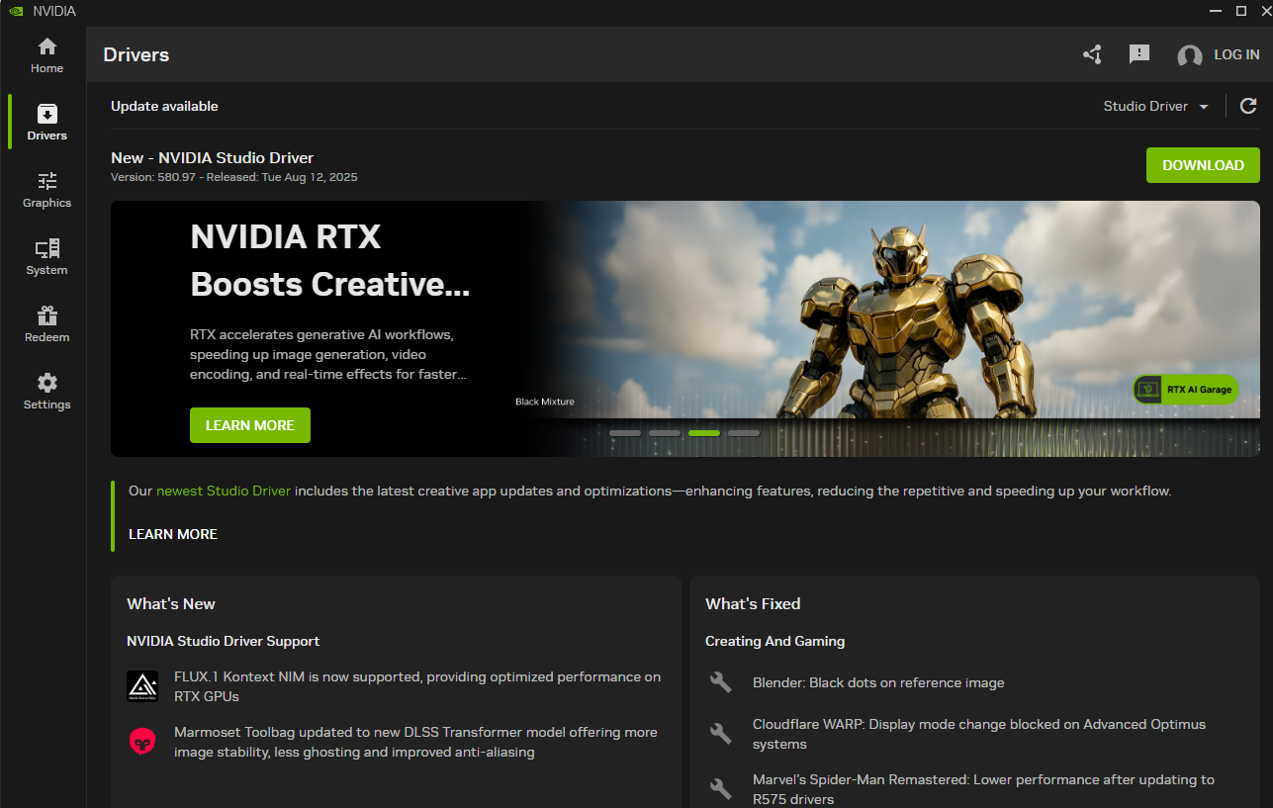Switch to the Drivers page heading

pos(136,54)
